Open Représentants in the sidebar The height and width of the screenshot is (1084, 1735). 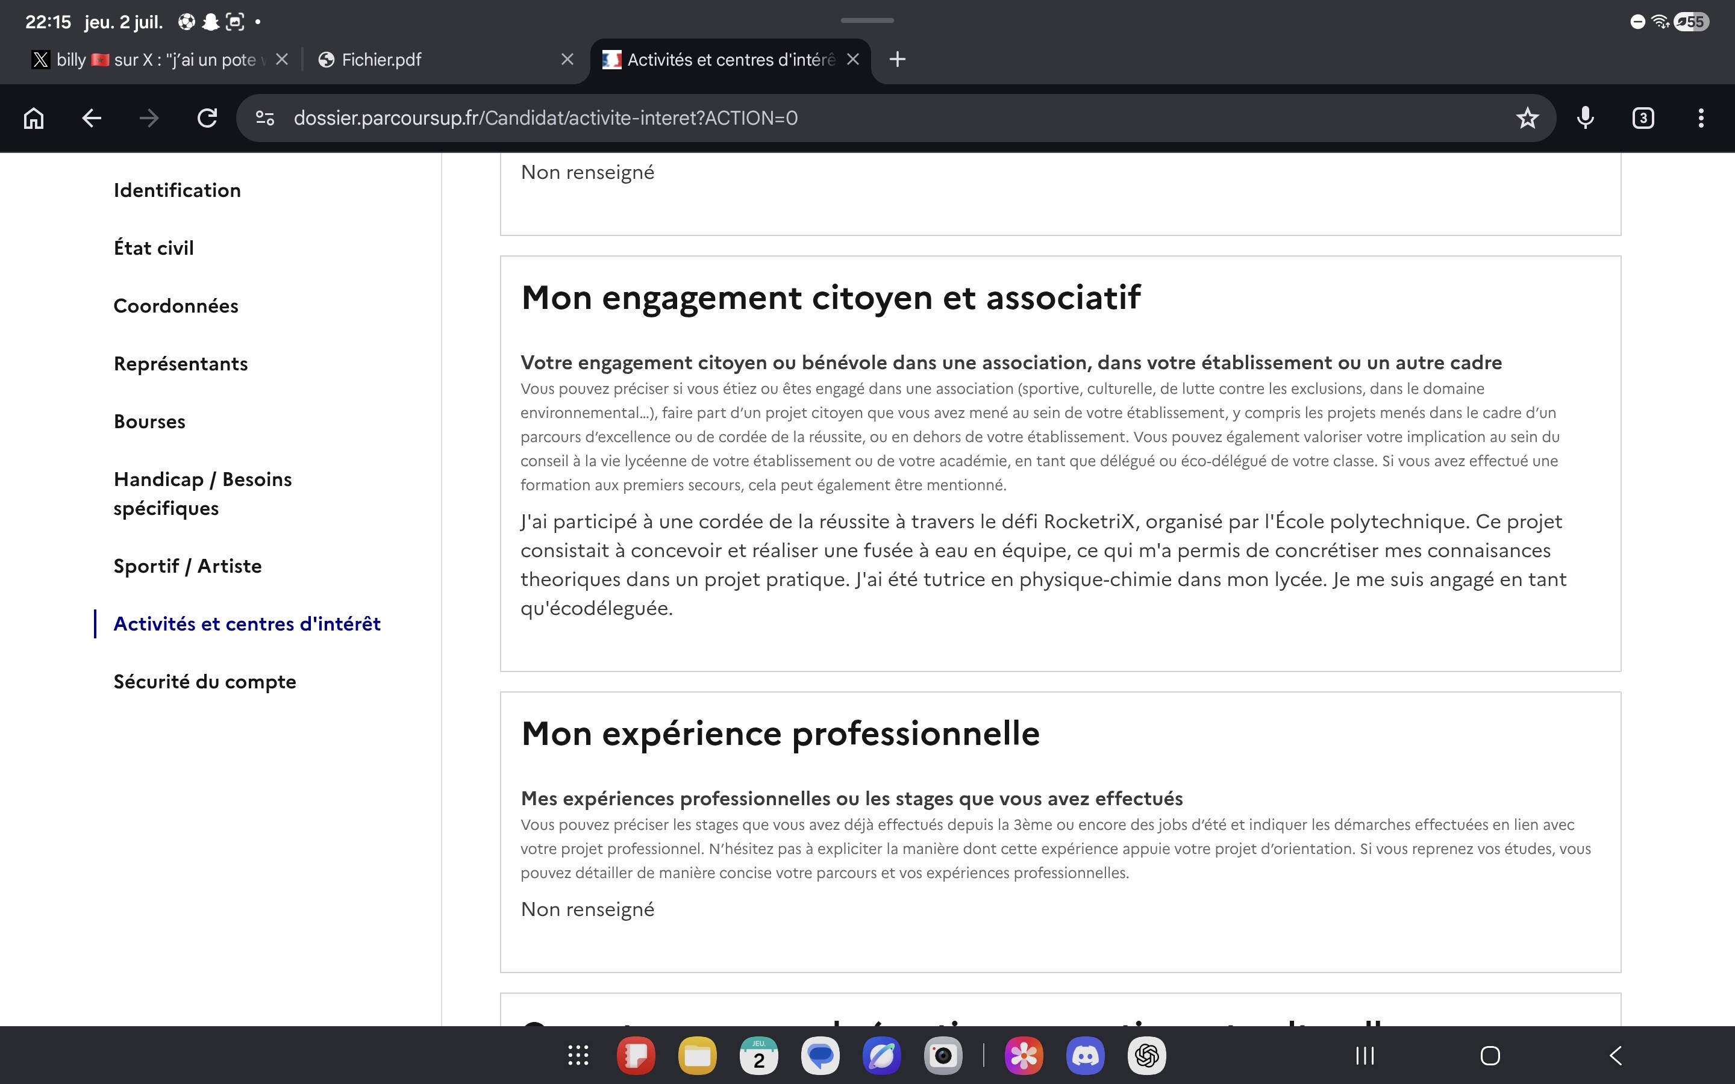(181, 364)
